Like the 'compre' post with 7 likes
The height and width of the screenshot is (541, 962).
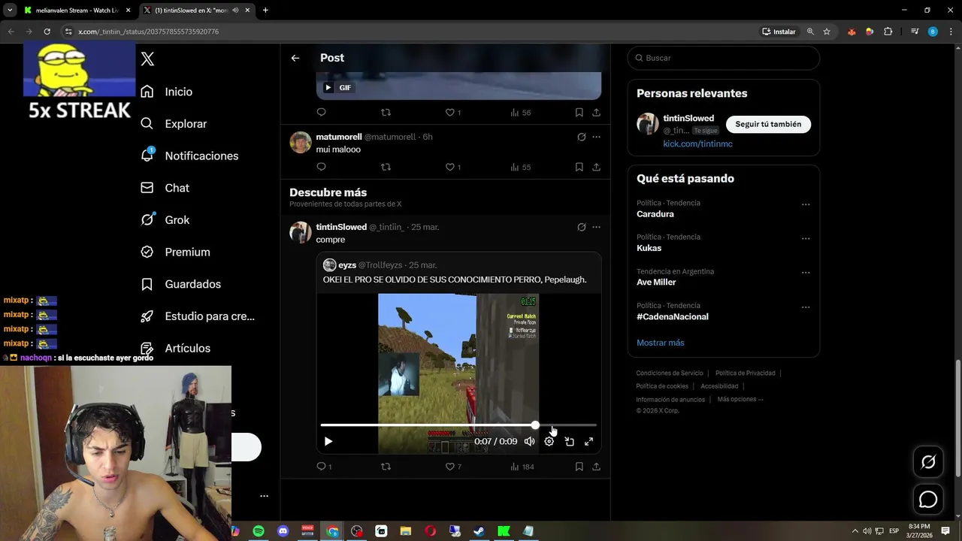453,467
